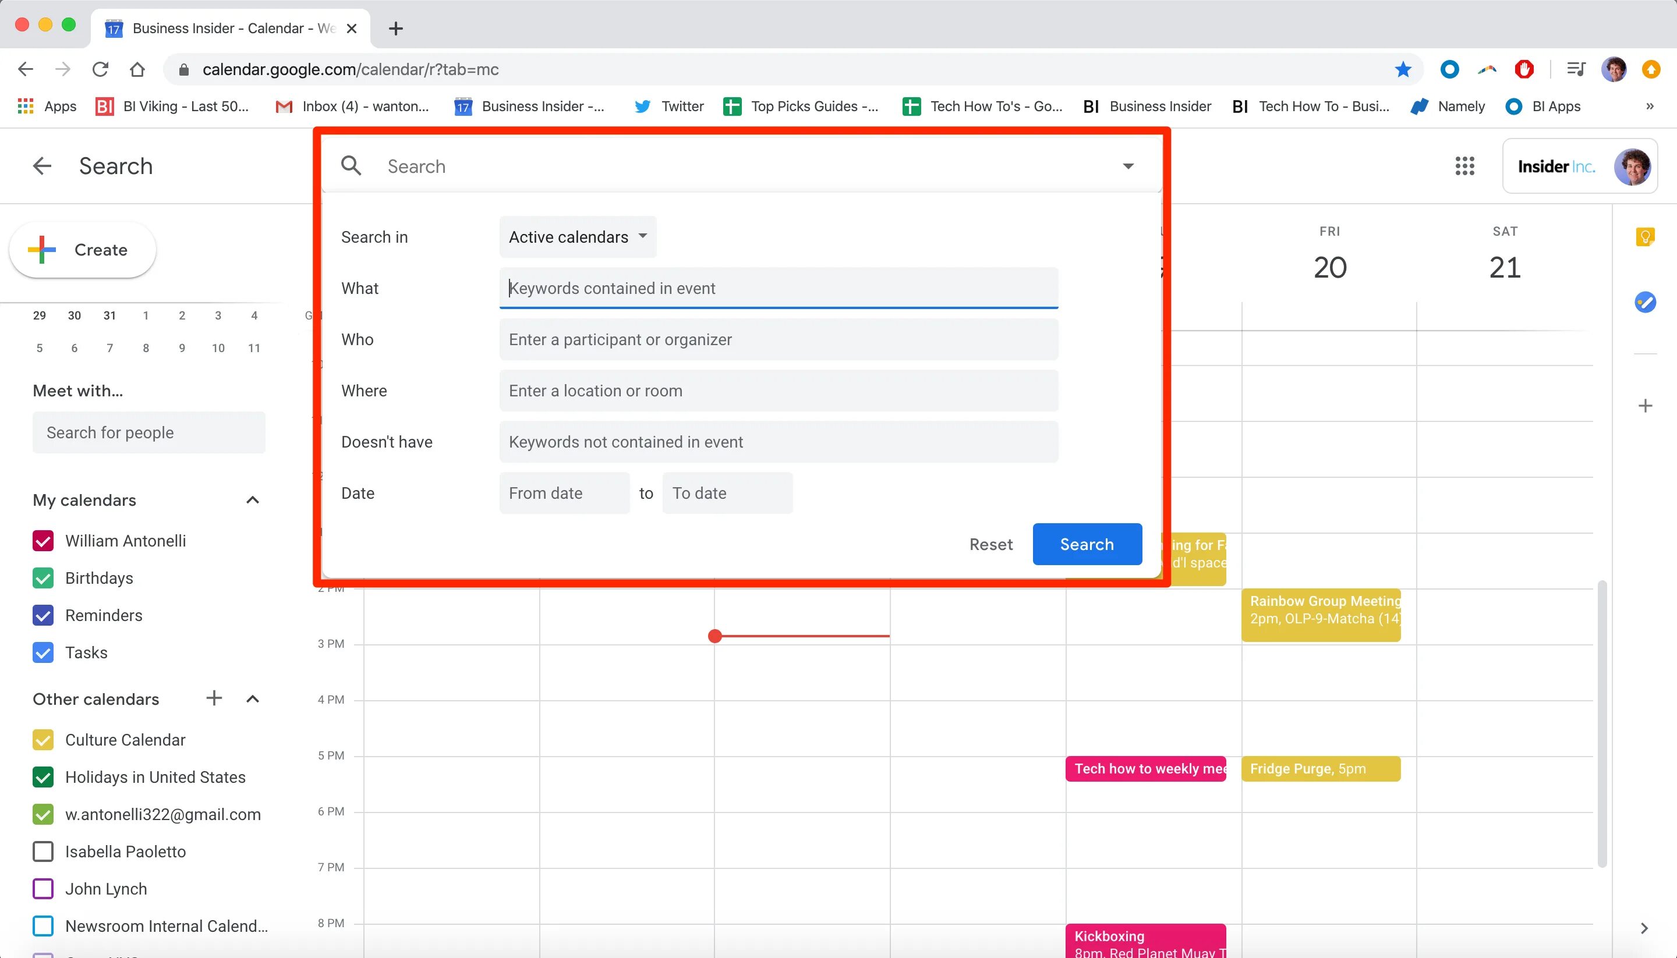Image resolution: width=1677 pixels, height=958 pixels.
Task: Click the dropdown arrow next to search bar
Action: (x=1127, y=166)
